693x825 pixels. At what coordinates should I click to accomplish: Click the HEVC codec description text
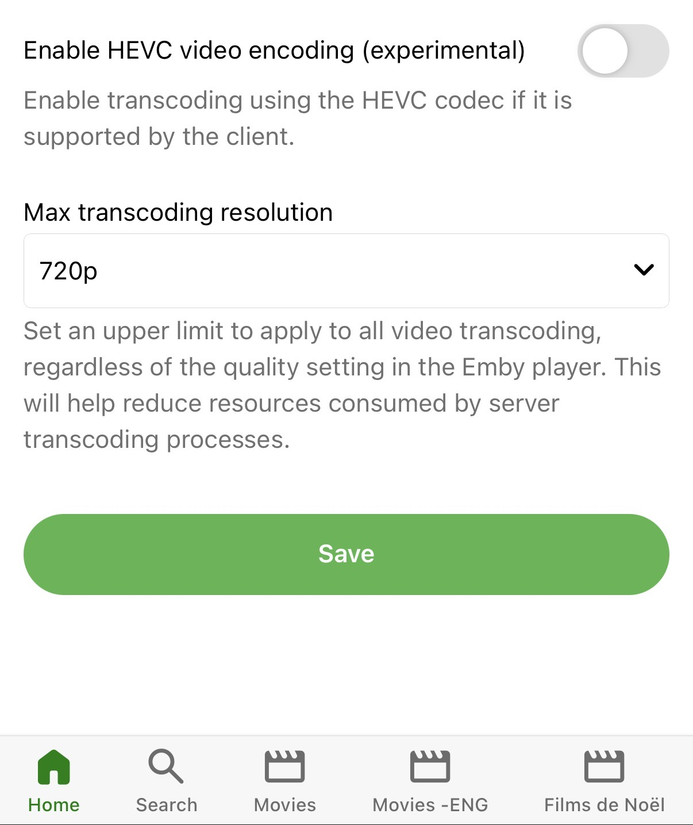298,118
